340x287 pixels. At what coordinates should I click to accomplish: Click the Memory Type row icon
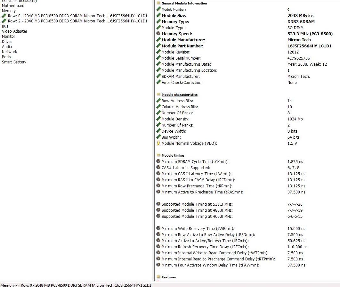(158, 21)
